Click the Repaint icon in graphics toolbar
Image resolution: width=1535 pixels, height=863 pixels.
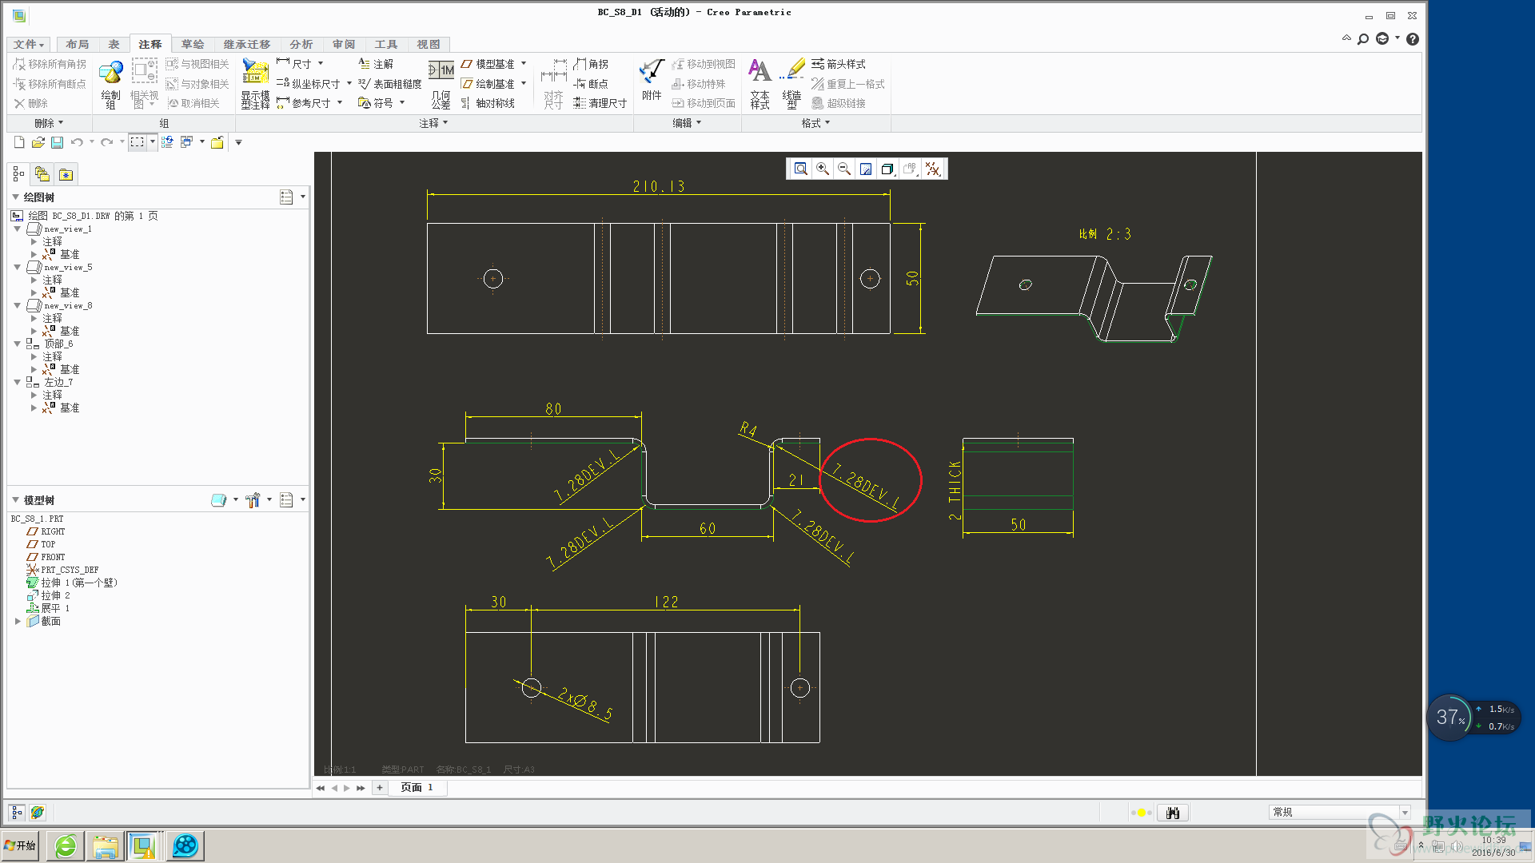(865, 169)
